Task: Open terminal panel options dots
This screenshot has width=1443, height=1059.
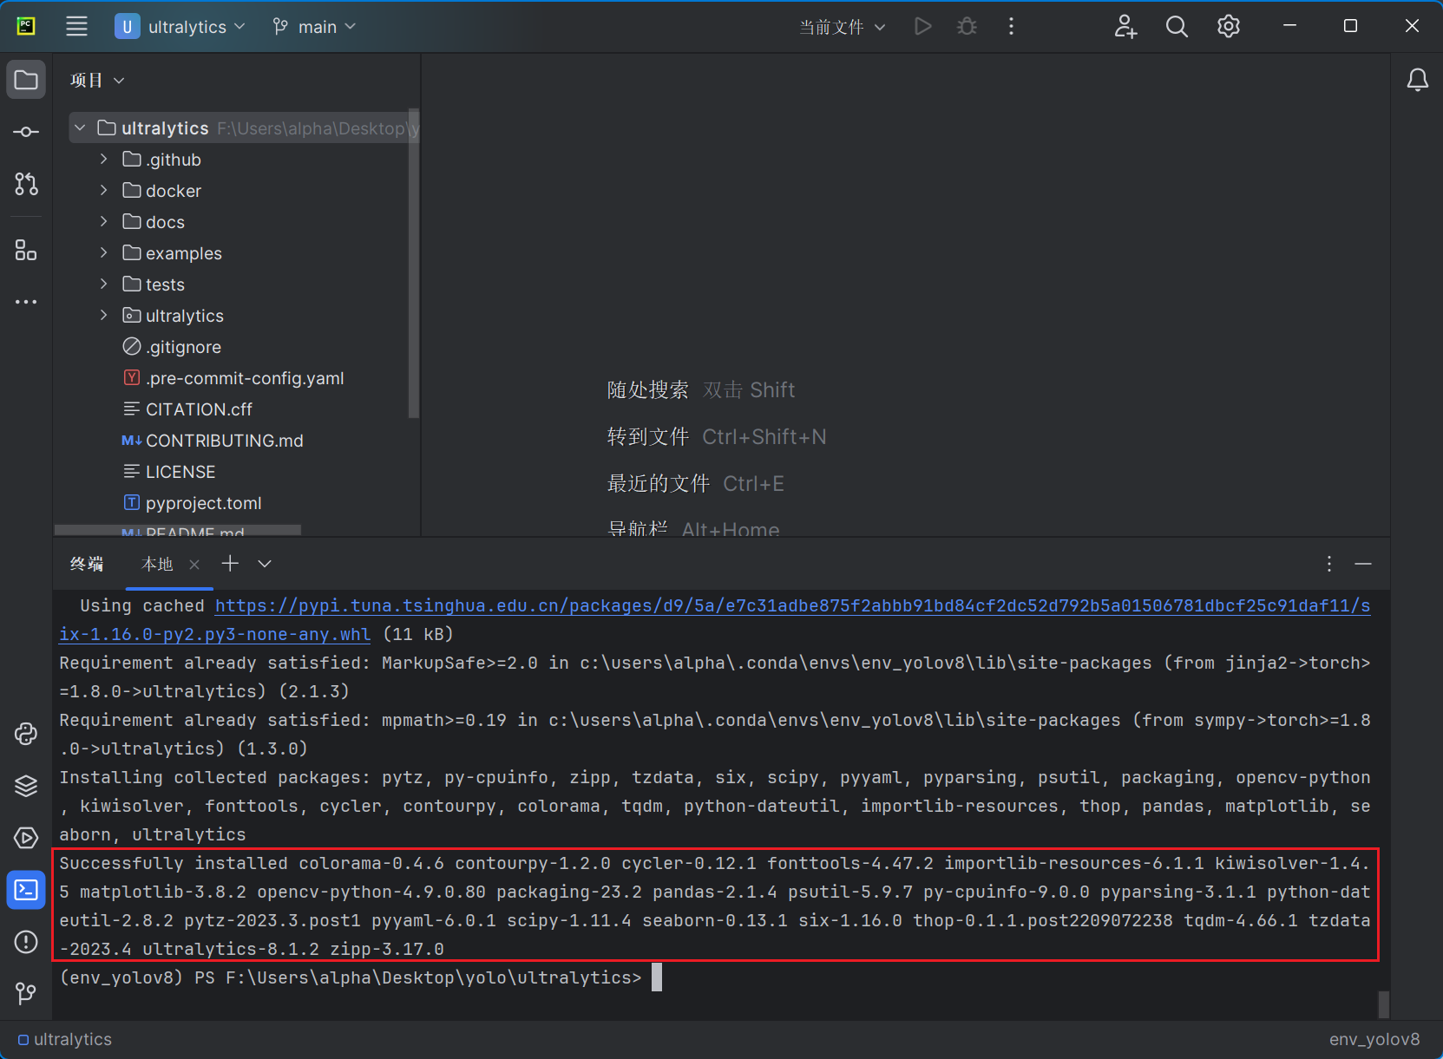Action: point(1328,565)
